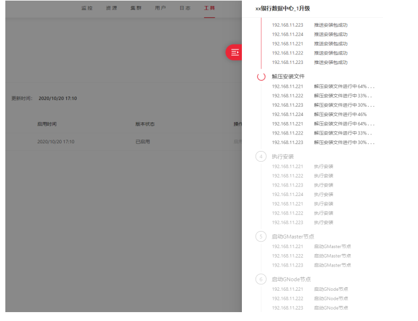
Task: Click the 版本状态 column header
Action: pyautogui.click(x=145, y=124)
